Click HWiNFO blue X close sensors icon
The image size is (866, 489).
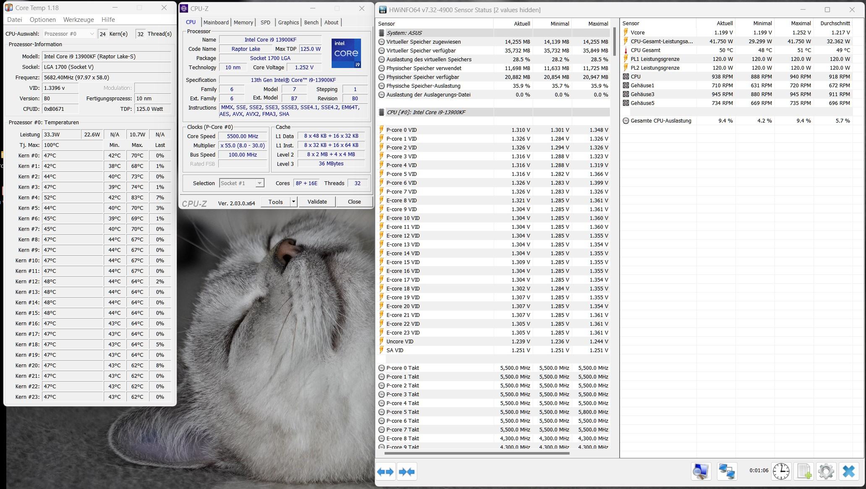(x=848, y=471)
